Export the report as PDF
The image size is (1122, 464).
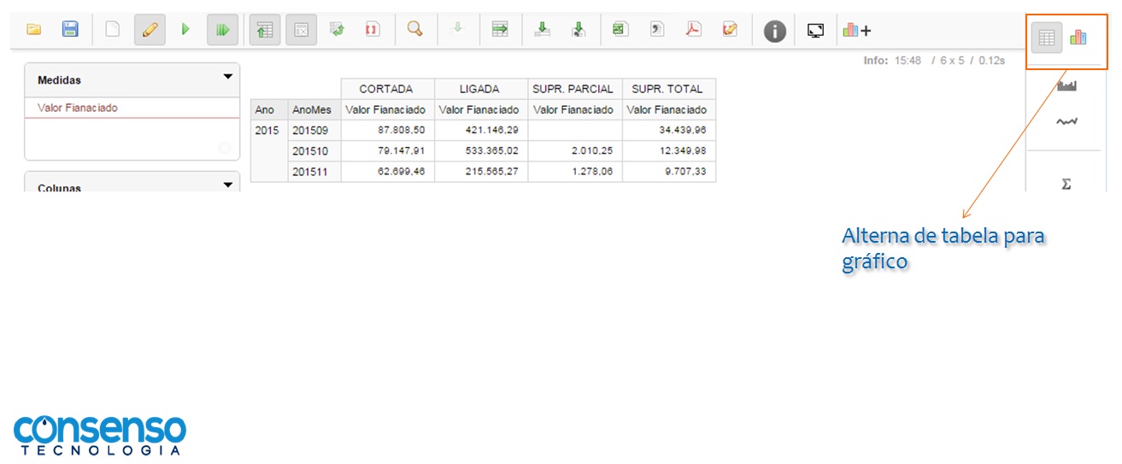click(693, 30)
